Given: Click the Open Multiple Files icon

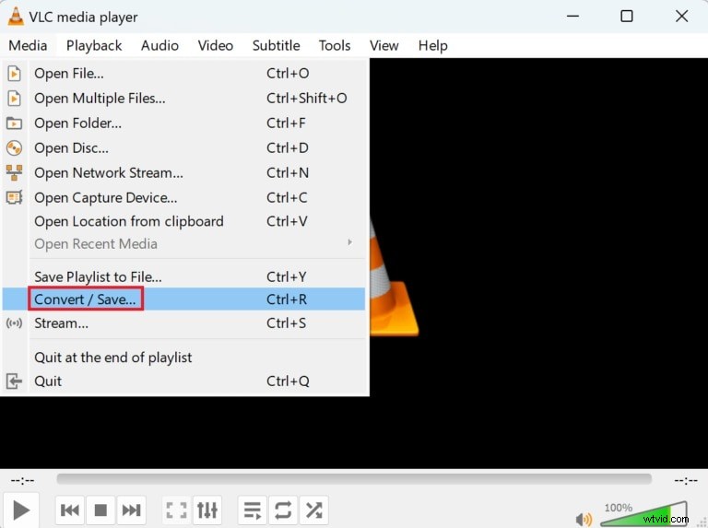Looking at the screenshot, I should click(x=15, y=98).
